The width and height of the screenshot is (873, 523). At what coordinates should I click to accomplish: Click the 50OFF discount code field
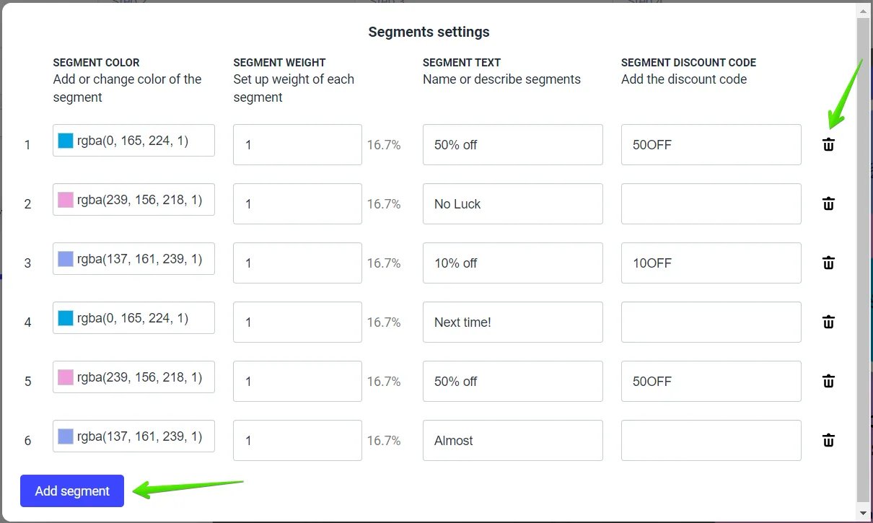pos(711,144)
